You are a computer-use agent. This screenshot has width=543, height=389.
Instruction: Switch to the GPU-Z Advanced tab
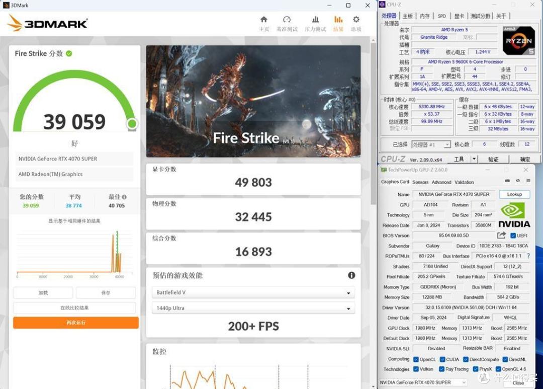click(441, 182)
